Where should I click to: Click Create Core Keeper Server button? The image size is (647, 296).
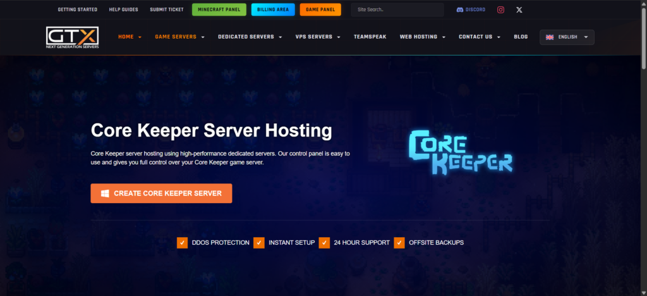click(x=161, y=193)
